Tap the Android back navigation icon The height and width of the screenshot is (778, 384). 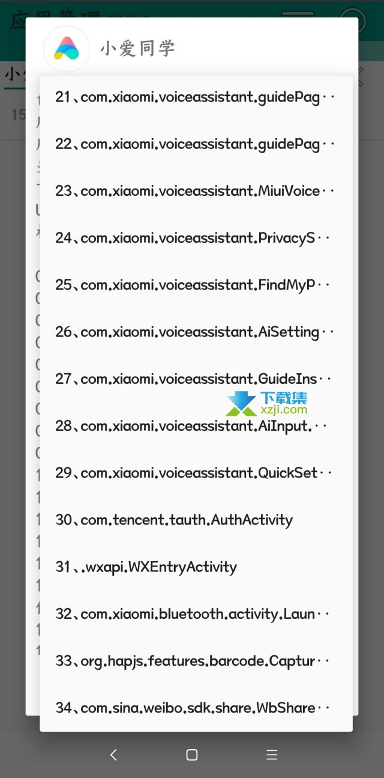click(x=113, y=755)
